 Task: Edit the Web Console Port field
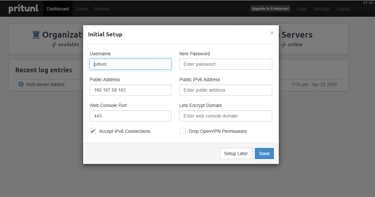(131, 116)
